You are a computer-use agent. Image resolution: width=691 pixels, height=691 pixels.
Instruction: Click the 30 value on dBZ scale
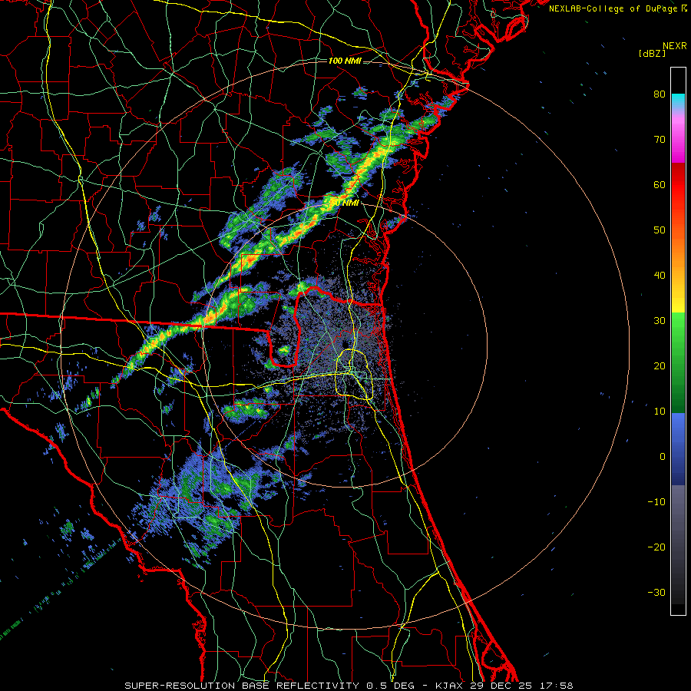(660, 321)
